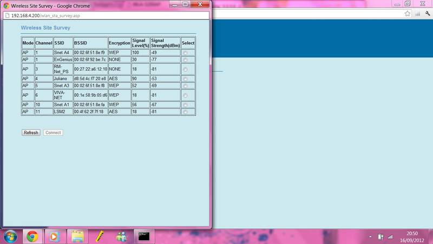Viewport: 433px width, 244px height.
Task: Minimize the background Chrome window
Action: click(x=397, y=4)
